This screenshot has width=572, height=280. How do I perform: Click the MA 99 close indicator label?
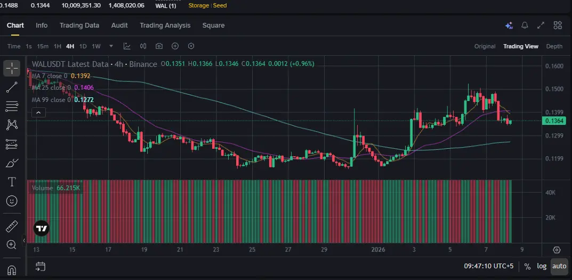[x=51, y=100]
